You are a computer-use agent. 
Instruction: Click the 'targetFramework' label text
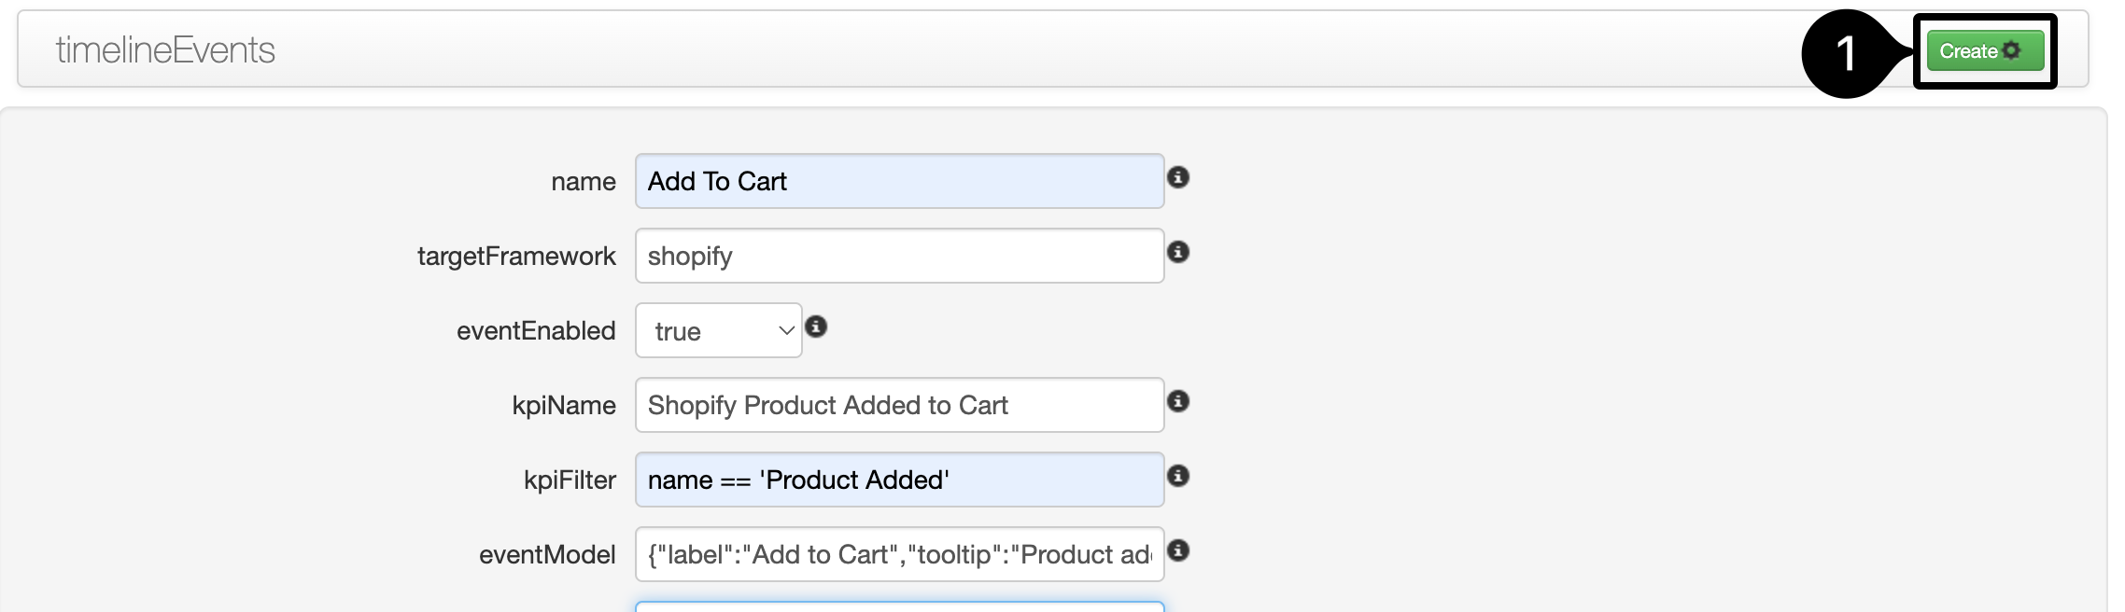click(516, 257)
